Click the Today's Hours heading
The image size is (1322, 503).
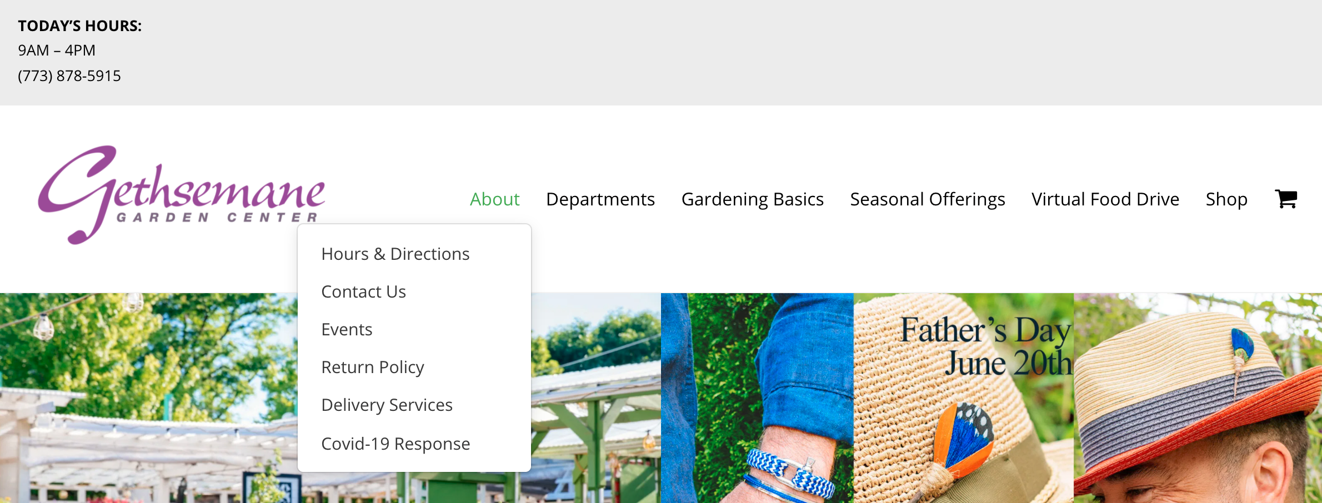[80, 26]
